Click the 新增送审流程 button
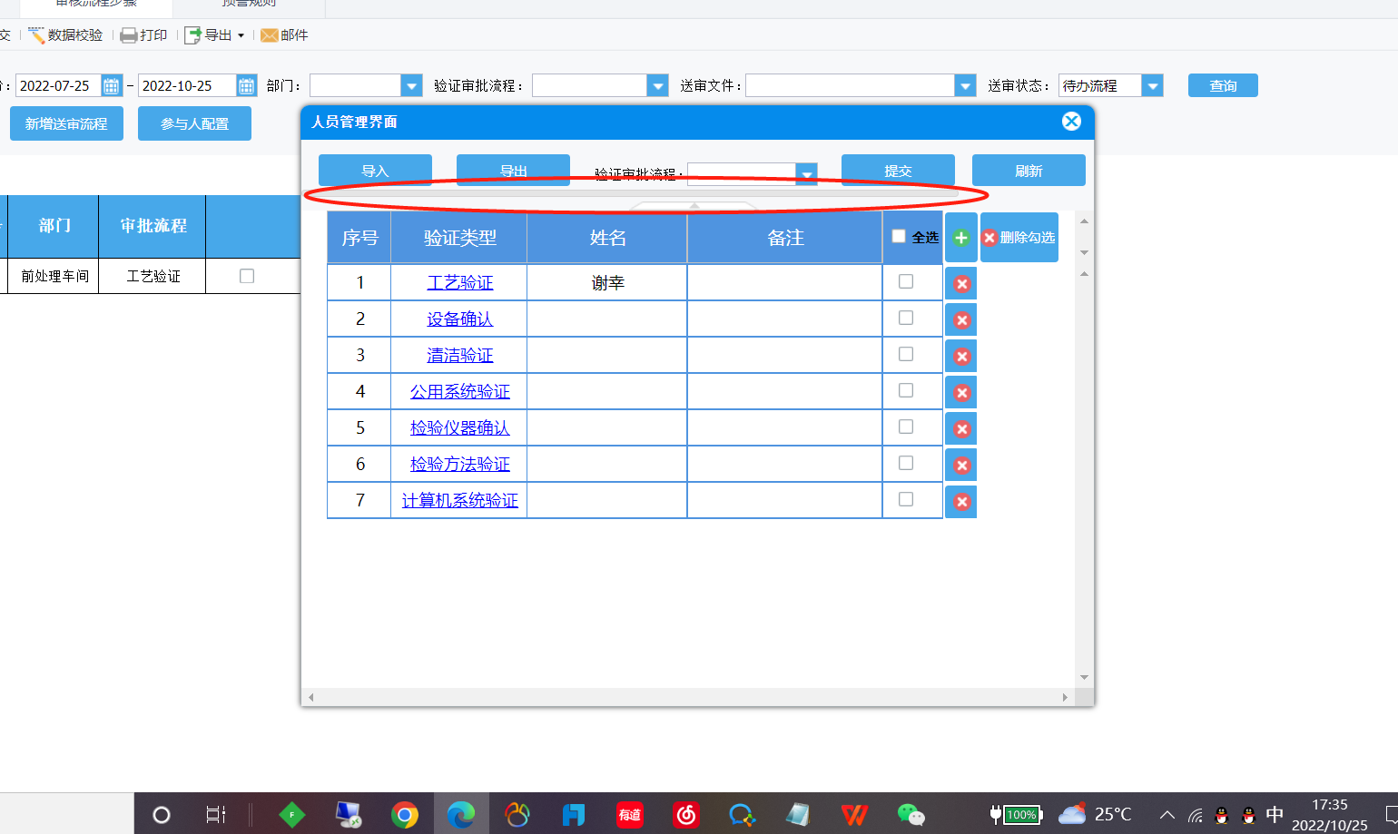 click(66, 123)
